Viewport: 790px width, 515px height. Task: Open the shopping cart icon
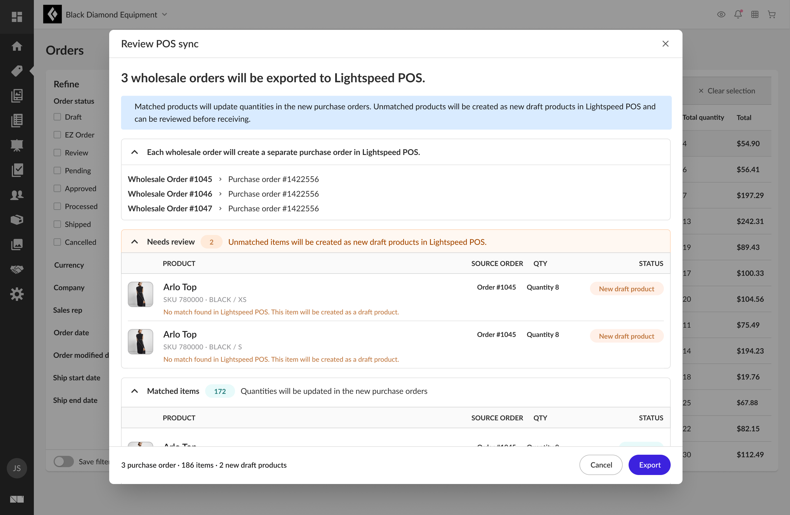pyautogui.click(x=772, y=14)
